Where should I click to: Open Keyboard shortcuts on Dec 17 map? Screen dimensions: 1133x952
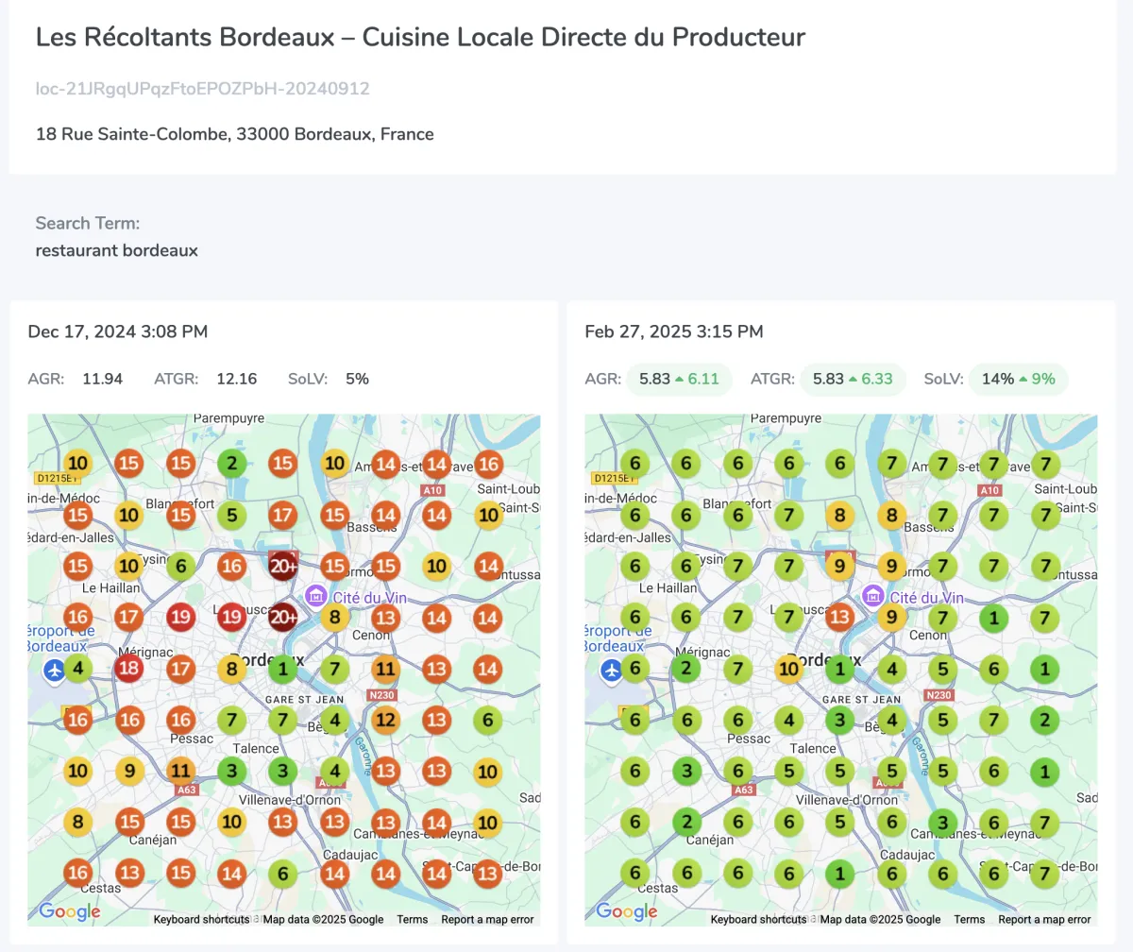point(201,920)
